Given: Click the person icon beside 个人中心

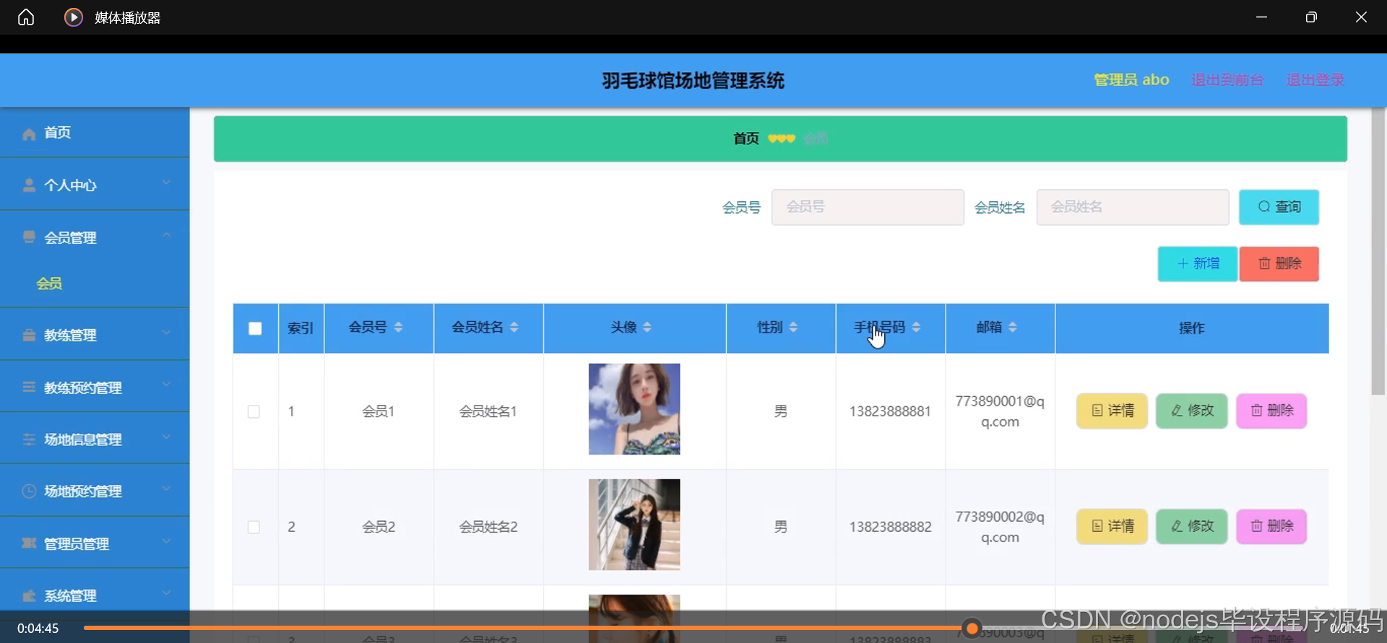Looking at the screenshot, I should pos(29,185).
